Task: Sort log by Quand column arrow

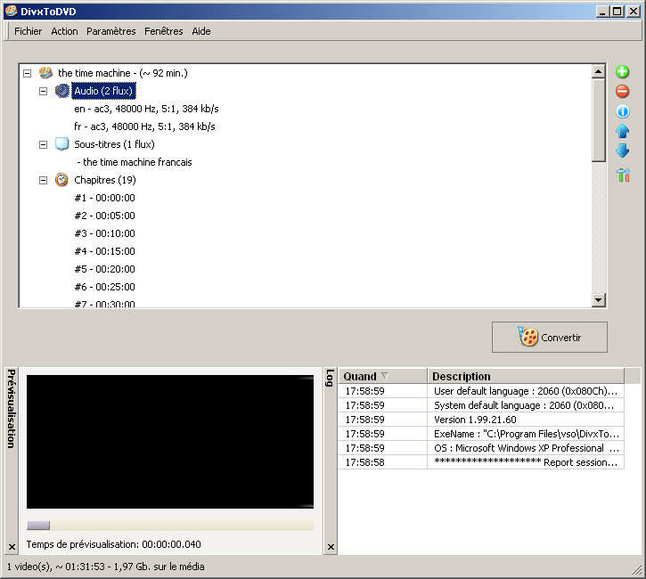Action: (x=385, y=376)
